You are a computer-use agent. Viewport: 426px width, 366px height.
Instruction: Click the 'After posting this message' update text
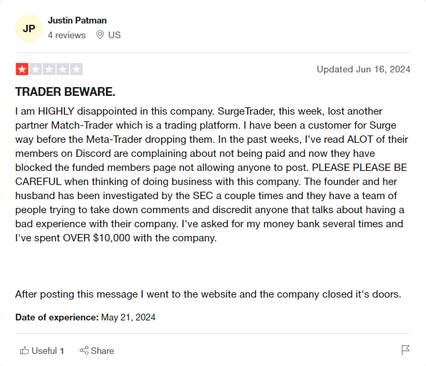coord(208,294)
